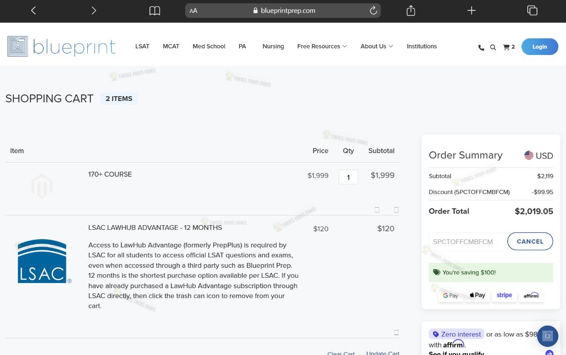Screen dimensions: 566x355
Task: Open the Institutions menu item
Action: click(422, 46)
